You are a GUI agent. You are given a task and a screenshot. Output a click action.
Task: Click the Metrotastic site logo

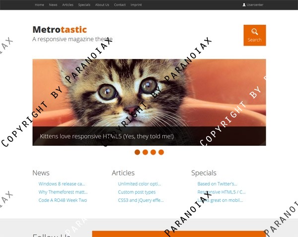click(x=60, y=30)
